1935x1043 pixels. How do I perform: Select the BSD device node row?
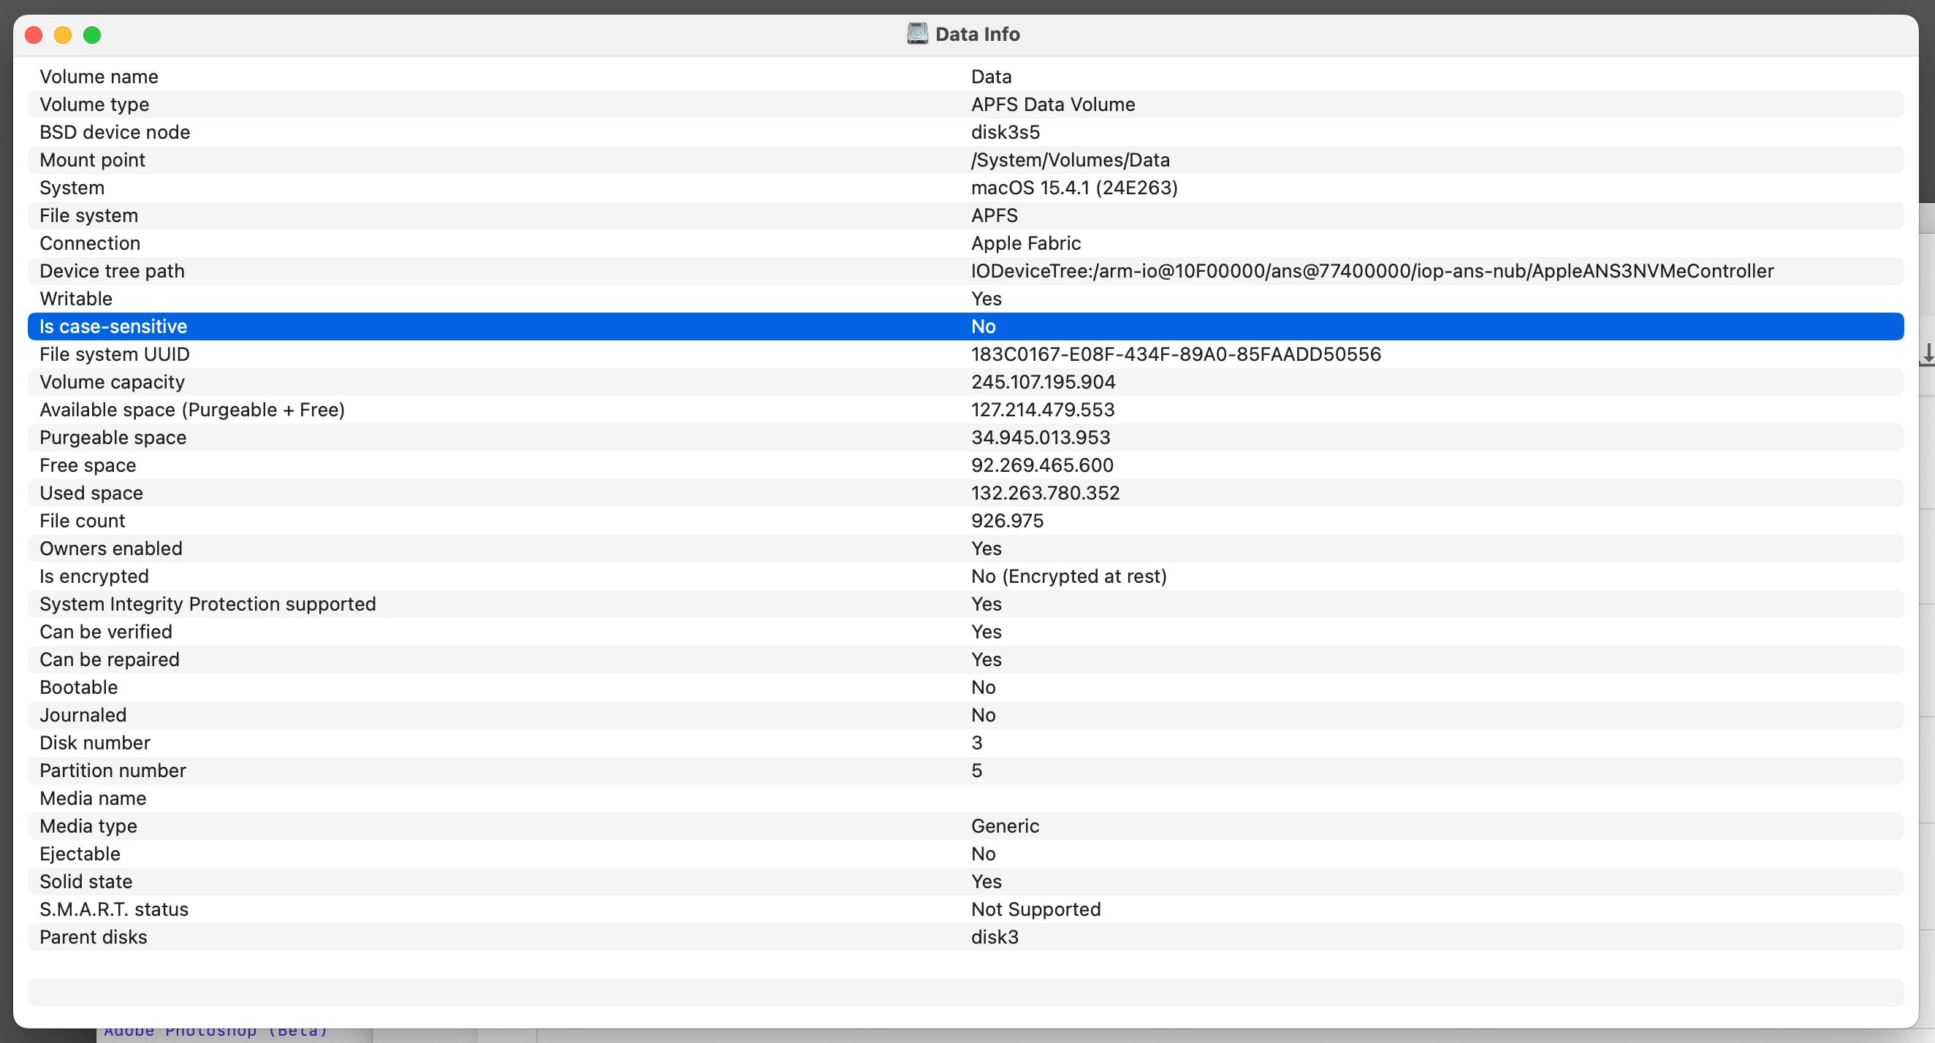[x=115, y=132]
